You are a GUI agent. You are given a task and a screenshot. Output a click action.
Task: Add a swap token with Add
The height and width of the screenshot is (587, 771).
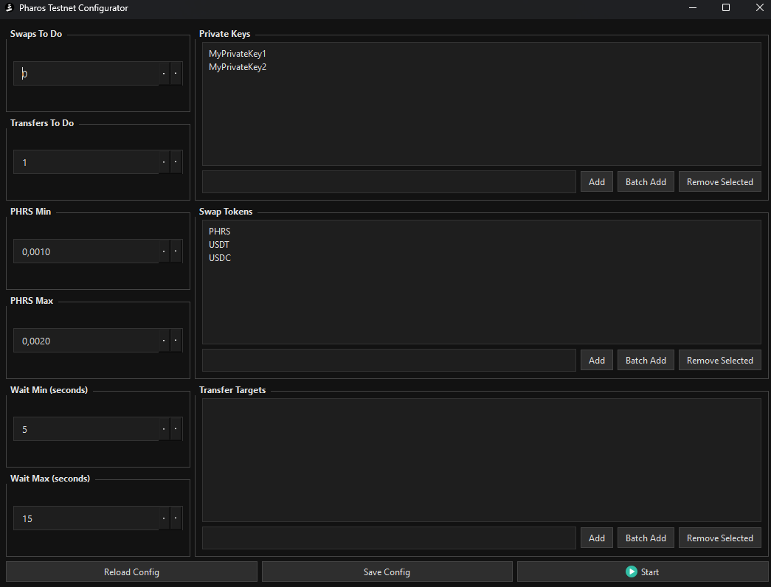pos(596,361)
